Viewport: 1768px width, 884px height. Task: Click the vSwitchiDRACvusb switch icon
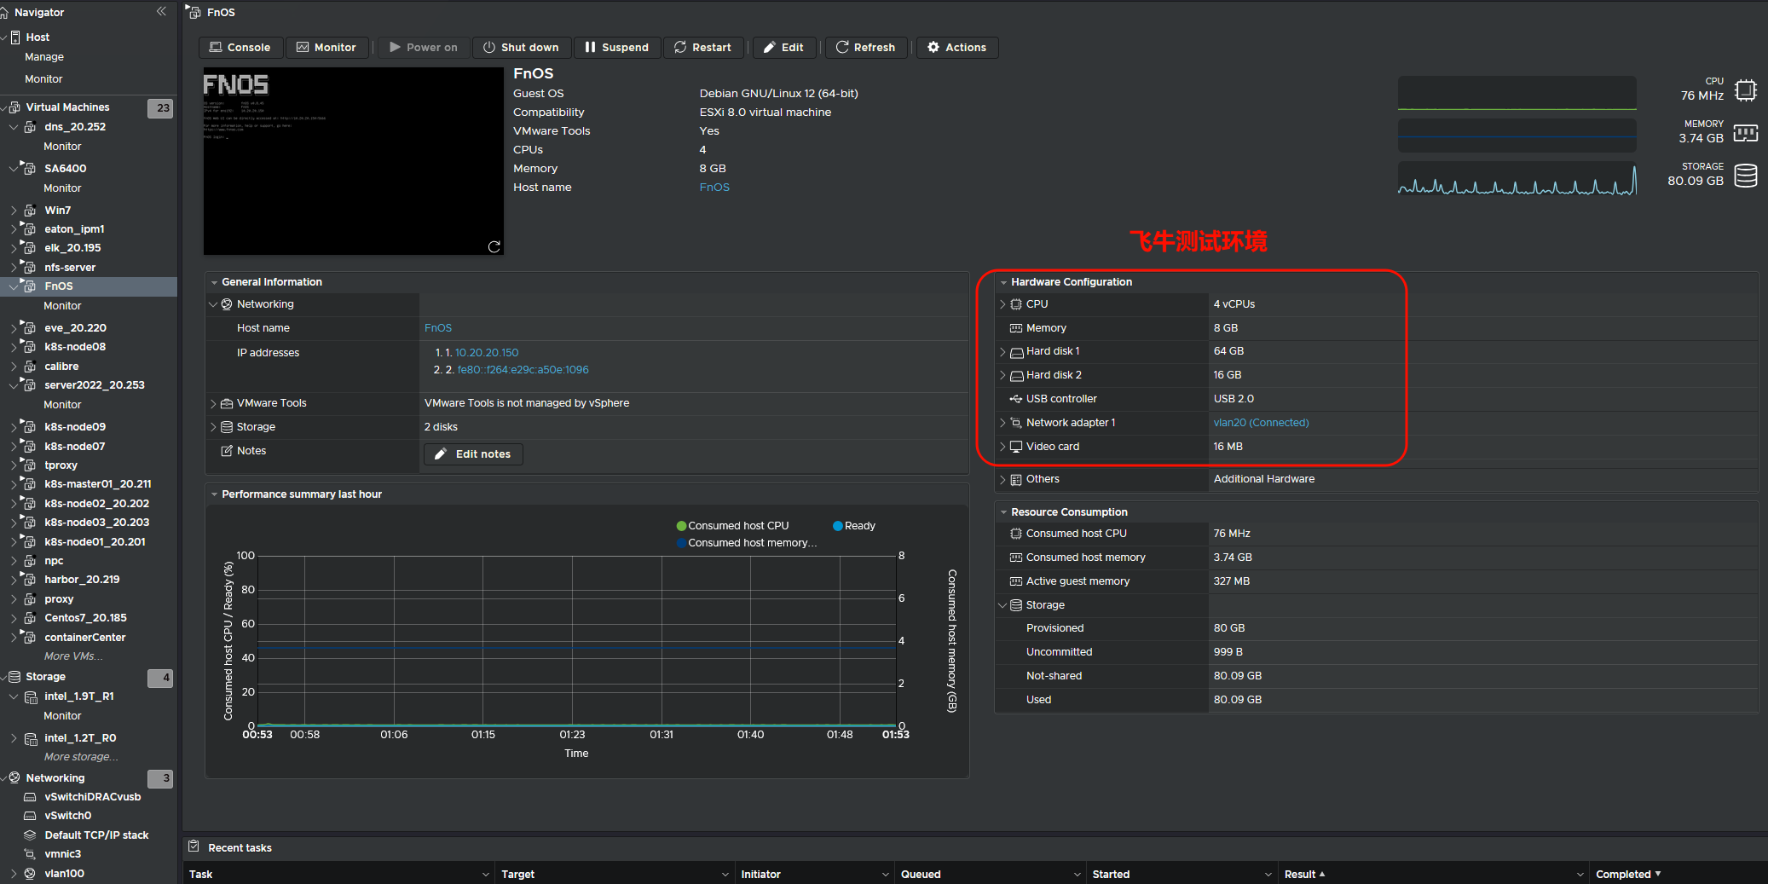click(x=30, y=797)
